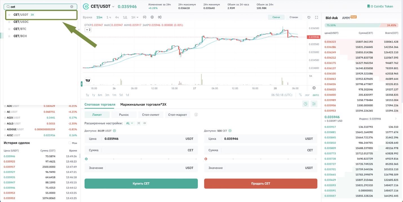This screenshot has width=403, height=202.
Task: Choose CET/USDT from search results
Action: pos(41,15)
